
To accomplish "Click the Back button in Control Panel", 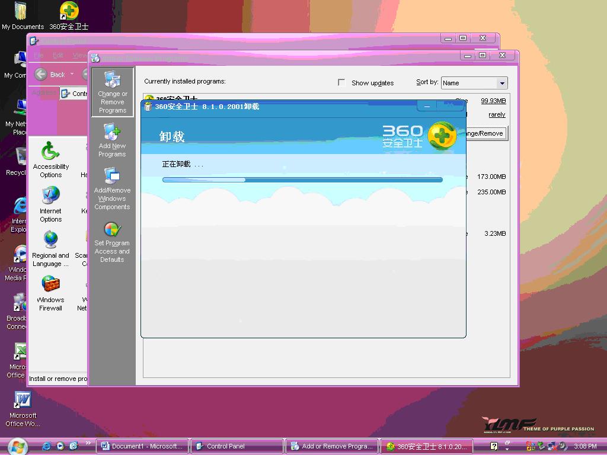I will [50, 74].
